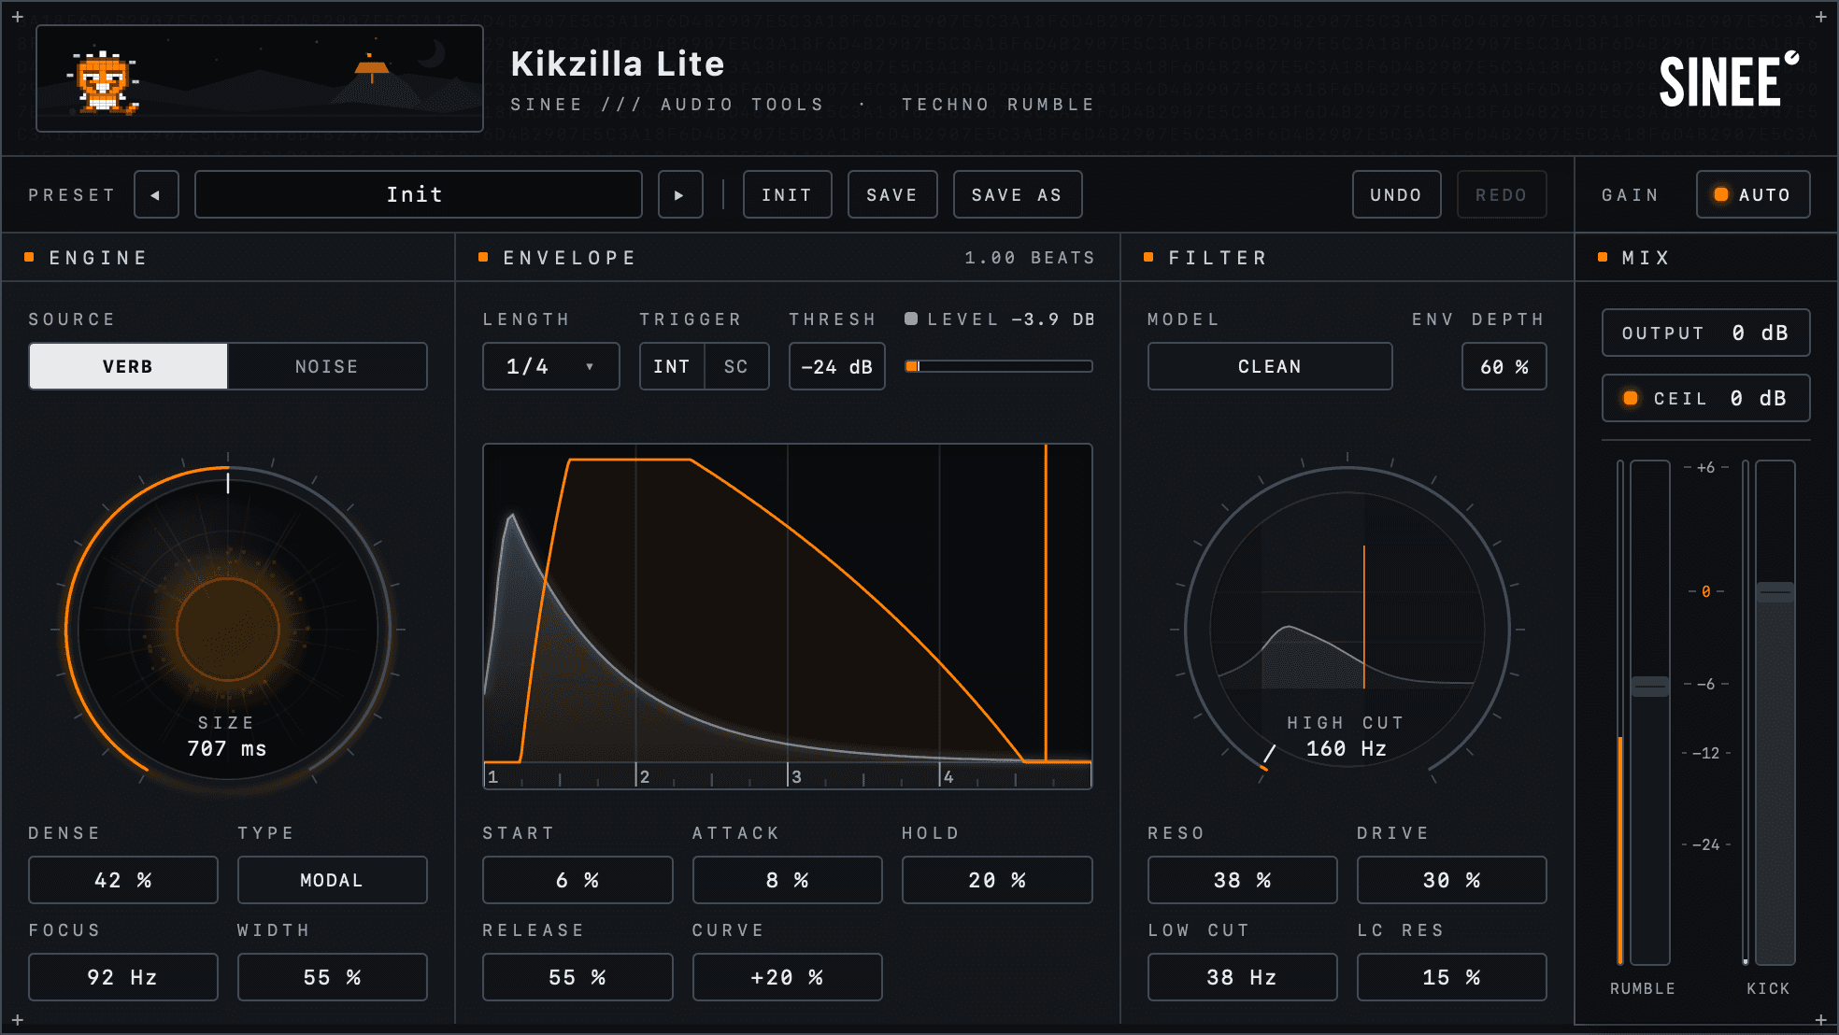Open the 1/4 length dropdown
1839x1035 pixels.
pyautogui.click(x=550, y=366)
